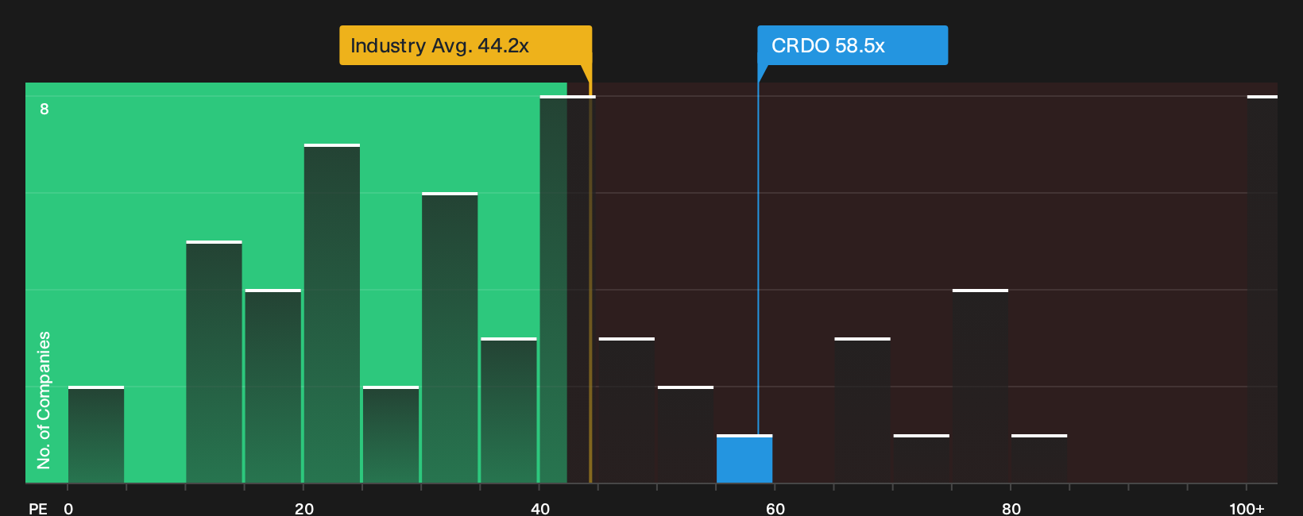Screen dimensions: 1303x516
Task: Click the Industry Avg. 44.2x label
Action: tap(466, 45)
